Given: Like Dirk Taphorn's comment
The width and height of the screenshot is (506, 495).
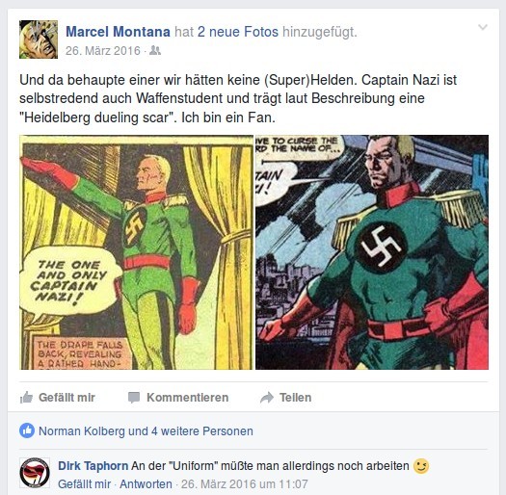Looking at the screenshot, I should coord(85,484).
